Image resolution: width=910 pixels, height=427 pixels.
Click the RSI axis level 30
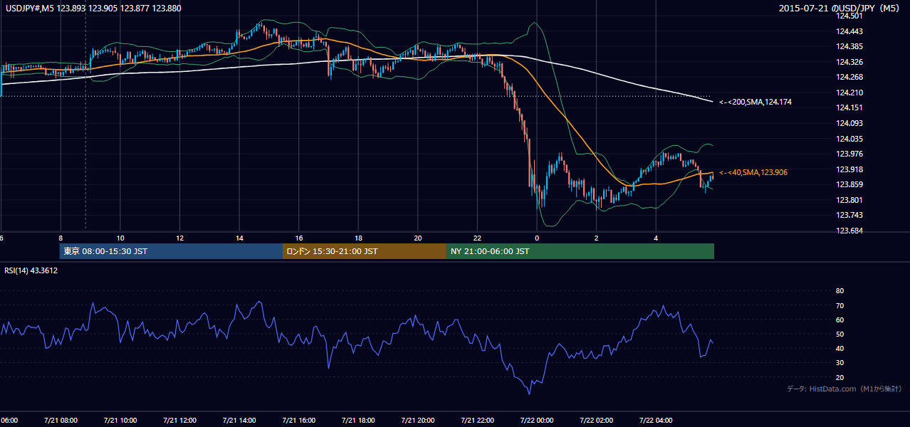coord(840,363)
